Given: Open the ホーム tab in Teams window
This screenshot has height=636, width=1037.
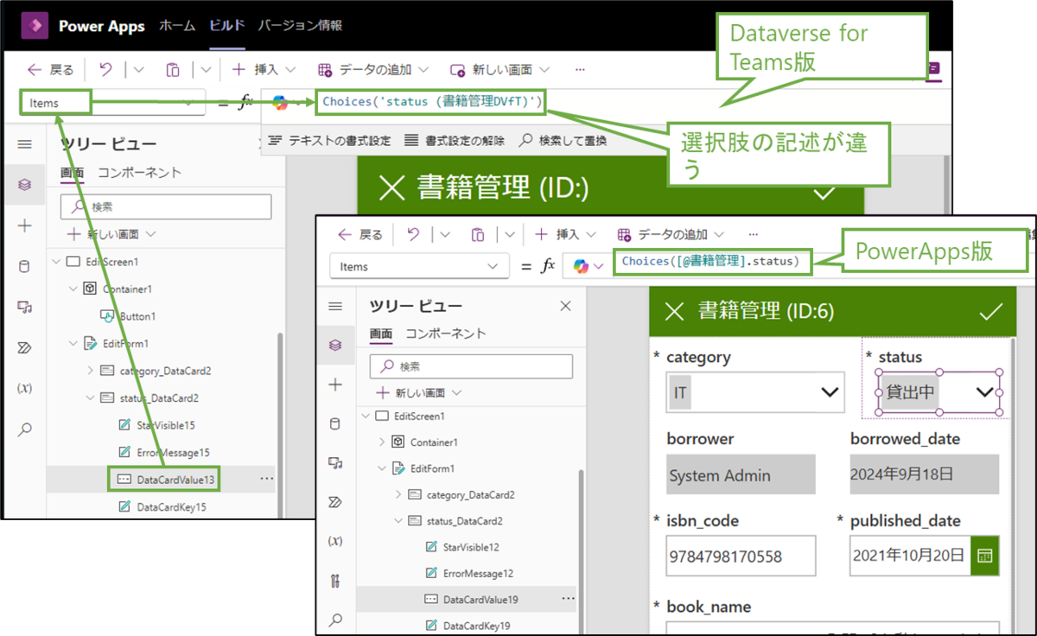Looking at the screenshot, I should (177, 25).
